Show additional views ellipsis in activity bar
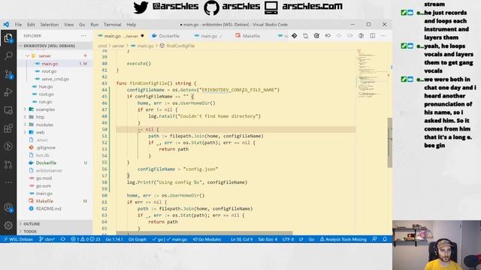The height and width of the screenshot is (270, 481). click(8, 182)
